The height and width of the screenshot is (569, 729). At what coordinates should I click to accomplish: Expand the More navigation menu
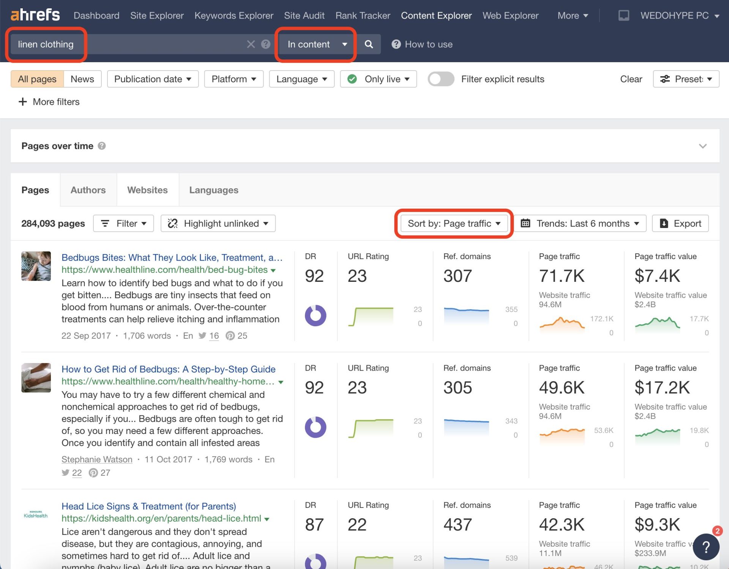click(573, 16)
